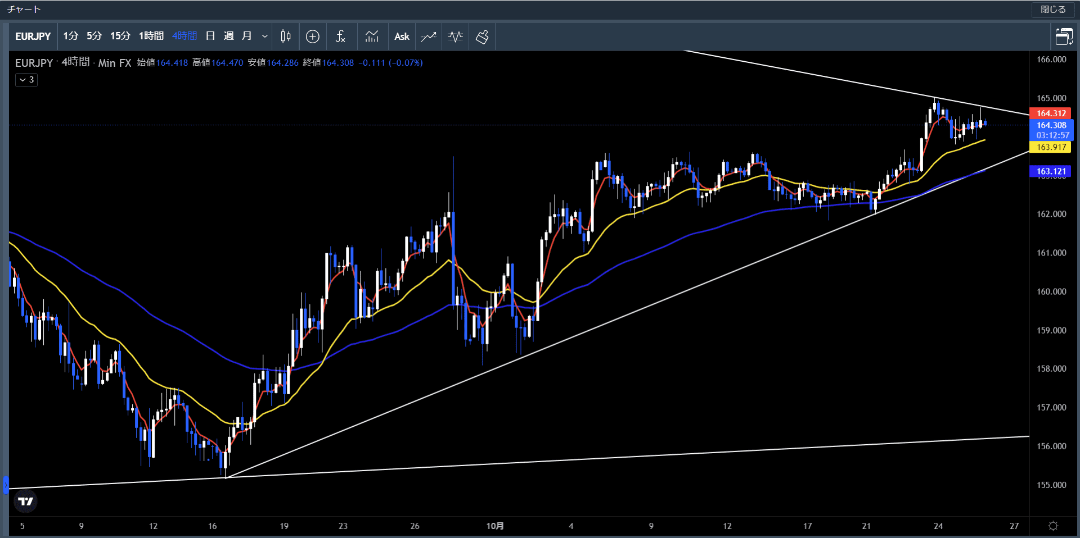This screenshot has height=538, width=1080.
Task: Click the yellow 163.917 moving average label
Action: click(1051, 147)
